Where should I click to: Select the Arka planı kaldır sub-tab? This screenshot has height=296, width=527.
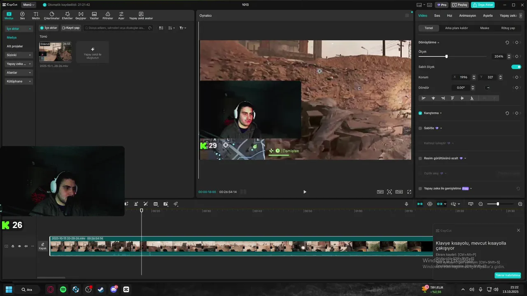456,28
